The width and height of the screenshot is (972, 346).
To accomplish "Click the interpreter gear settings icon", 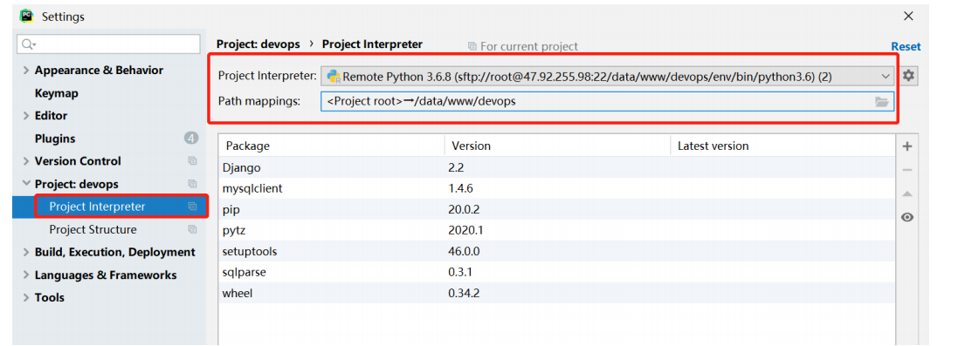I will 909,76.
